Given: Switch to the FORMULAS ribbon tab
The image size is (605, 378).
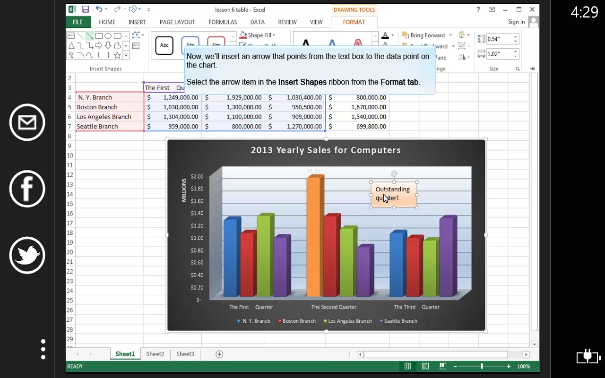Looking at the screenshot, I should 223,22.
